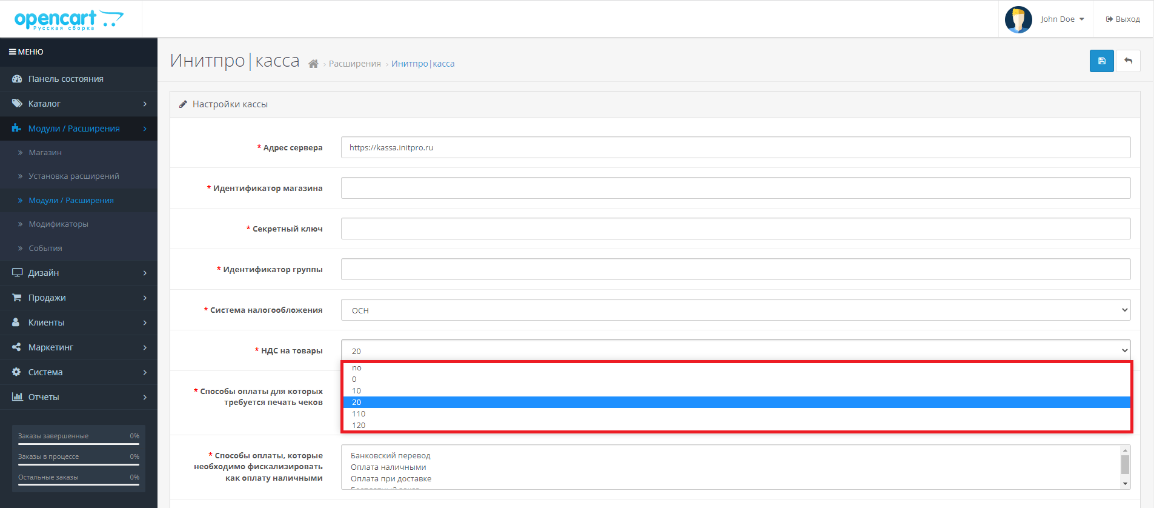Click the Система gear icon
Viewport: 1154px width, 508px height.
point(16,372)
